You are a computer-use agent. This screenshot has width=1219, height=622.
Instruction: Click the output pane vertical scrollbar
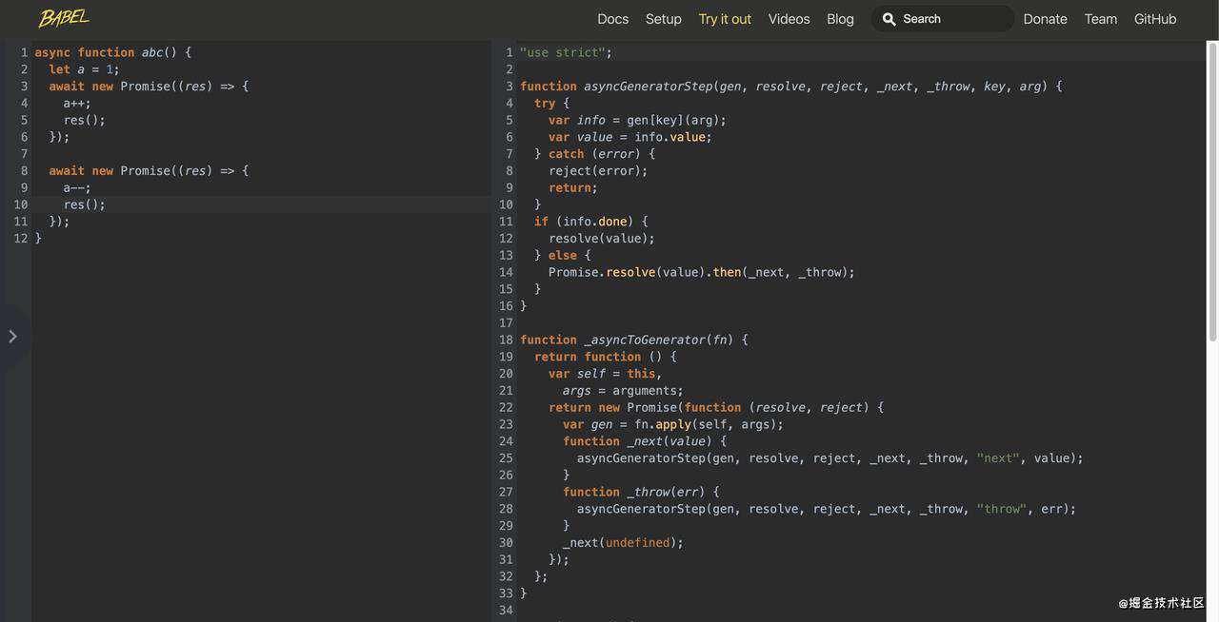click(1212, 191)
